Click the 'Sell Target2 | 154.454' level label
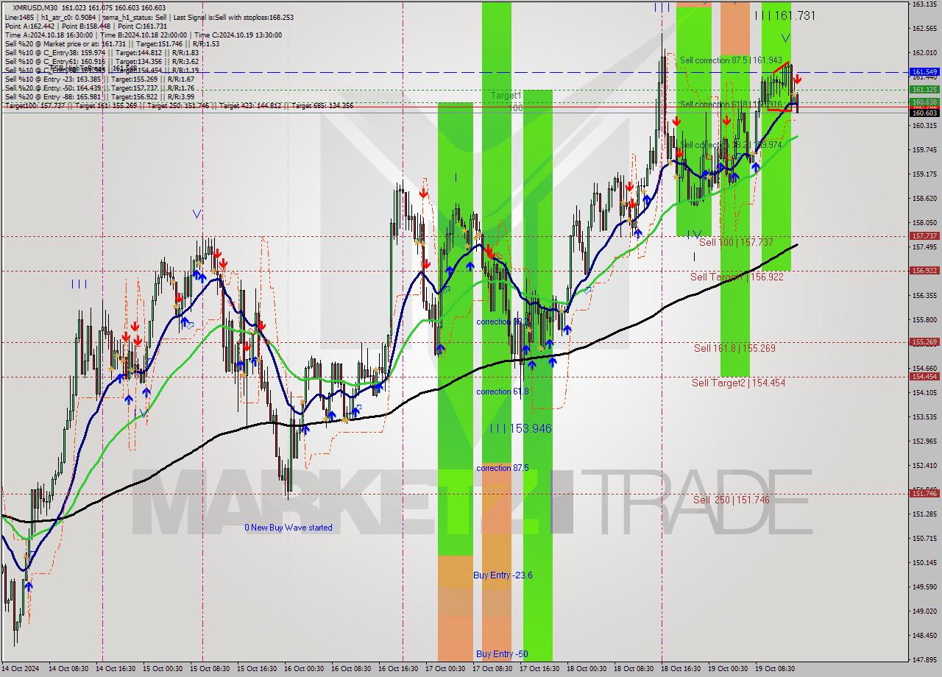The width and height of the screenshot is (942, 677). 738,383
